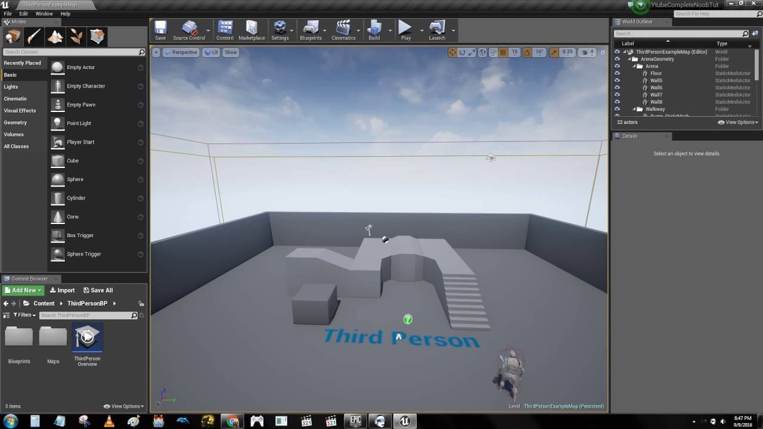Click the Add New button

[23, 290]
